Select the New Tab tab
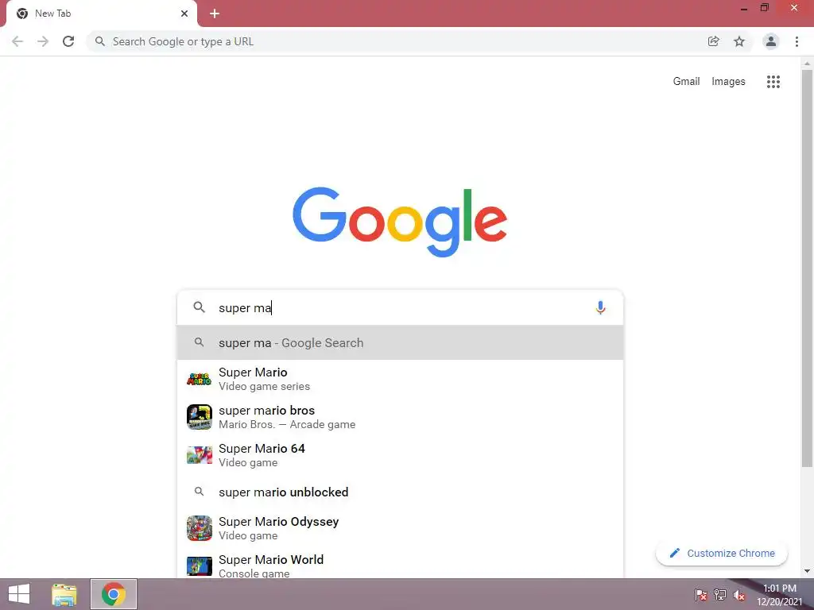 [102, 14]
